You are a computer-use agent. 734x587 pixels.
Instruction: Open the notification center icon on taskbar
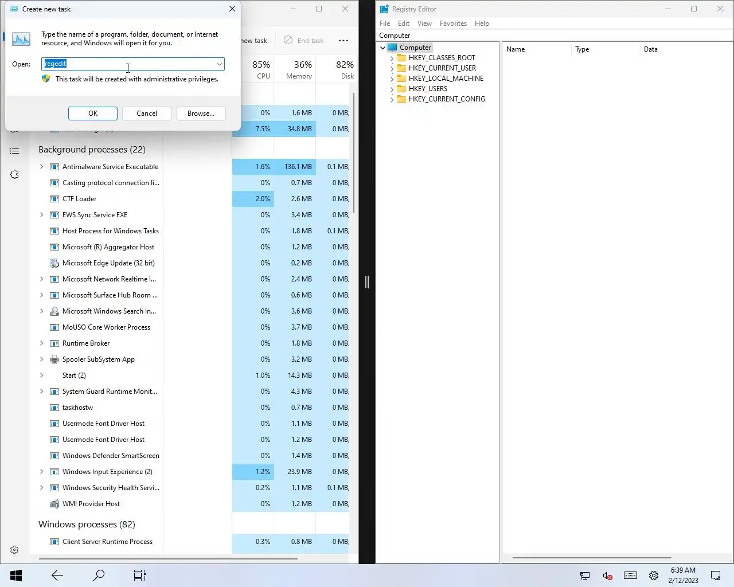click(x=716, y=576)
